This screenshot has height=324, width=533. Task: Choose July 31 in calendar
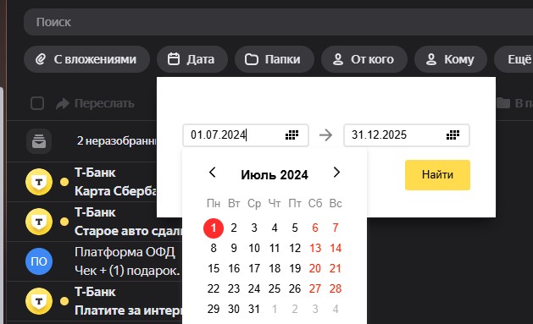[254, 309]
